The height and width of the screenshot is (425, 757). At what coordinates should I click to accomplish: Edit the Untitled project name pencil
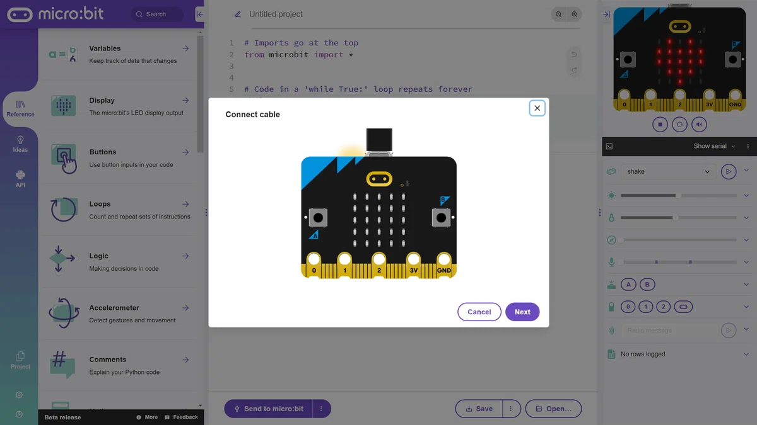click(x=237, y=14)
